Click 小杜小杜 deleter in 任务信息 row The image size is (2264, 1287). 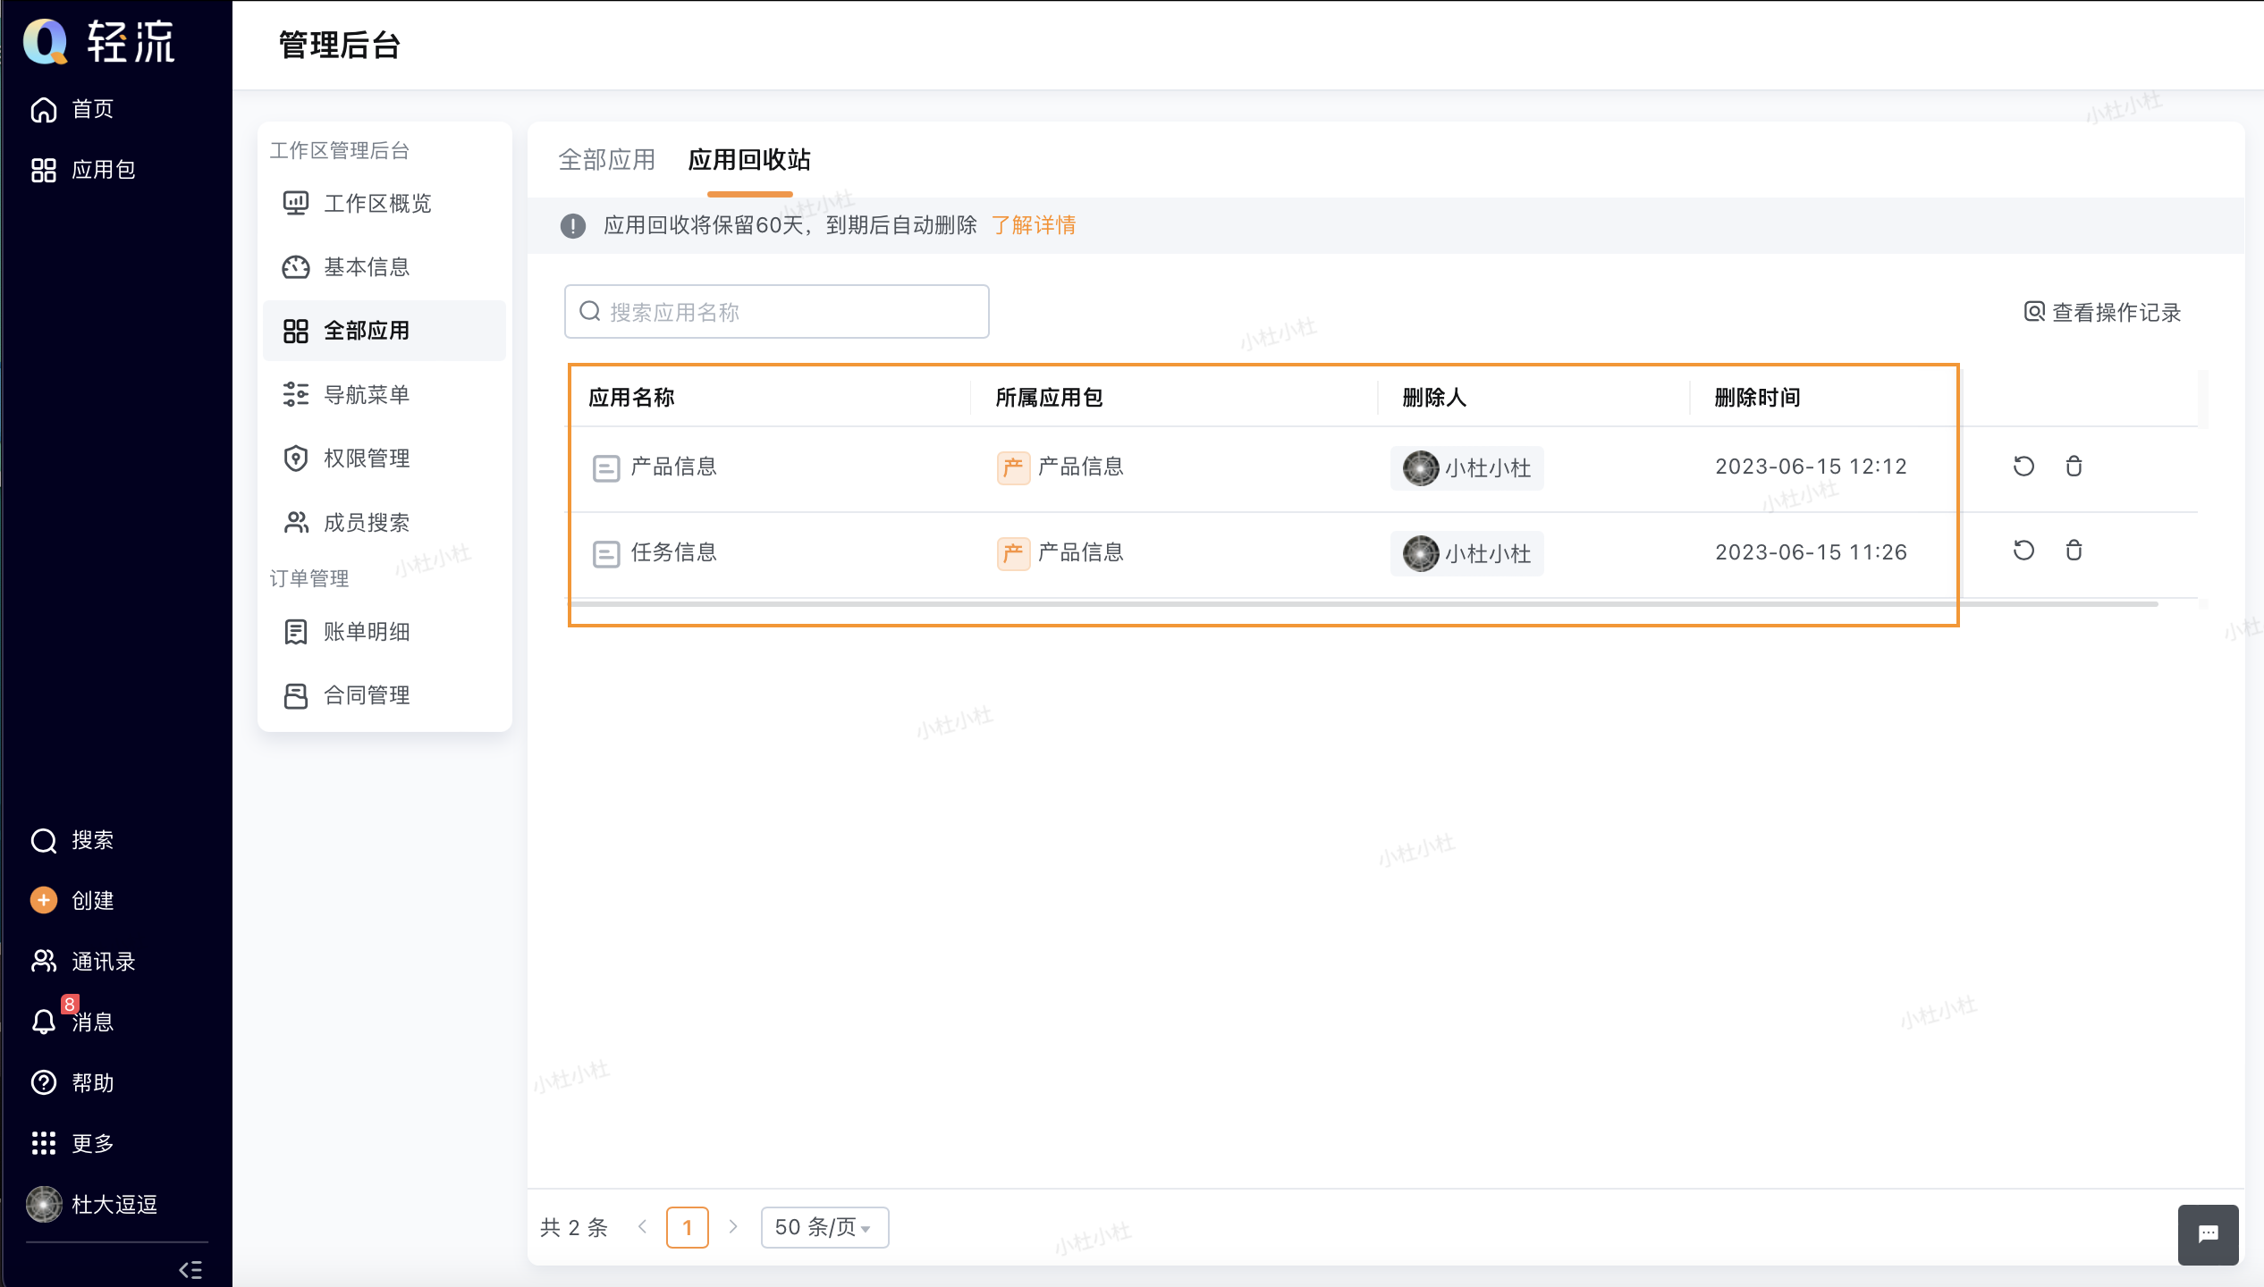[x=1466, y=553]
